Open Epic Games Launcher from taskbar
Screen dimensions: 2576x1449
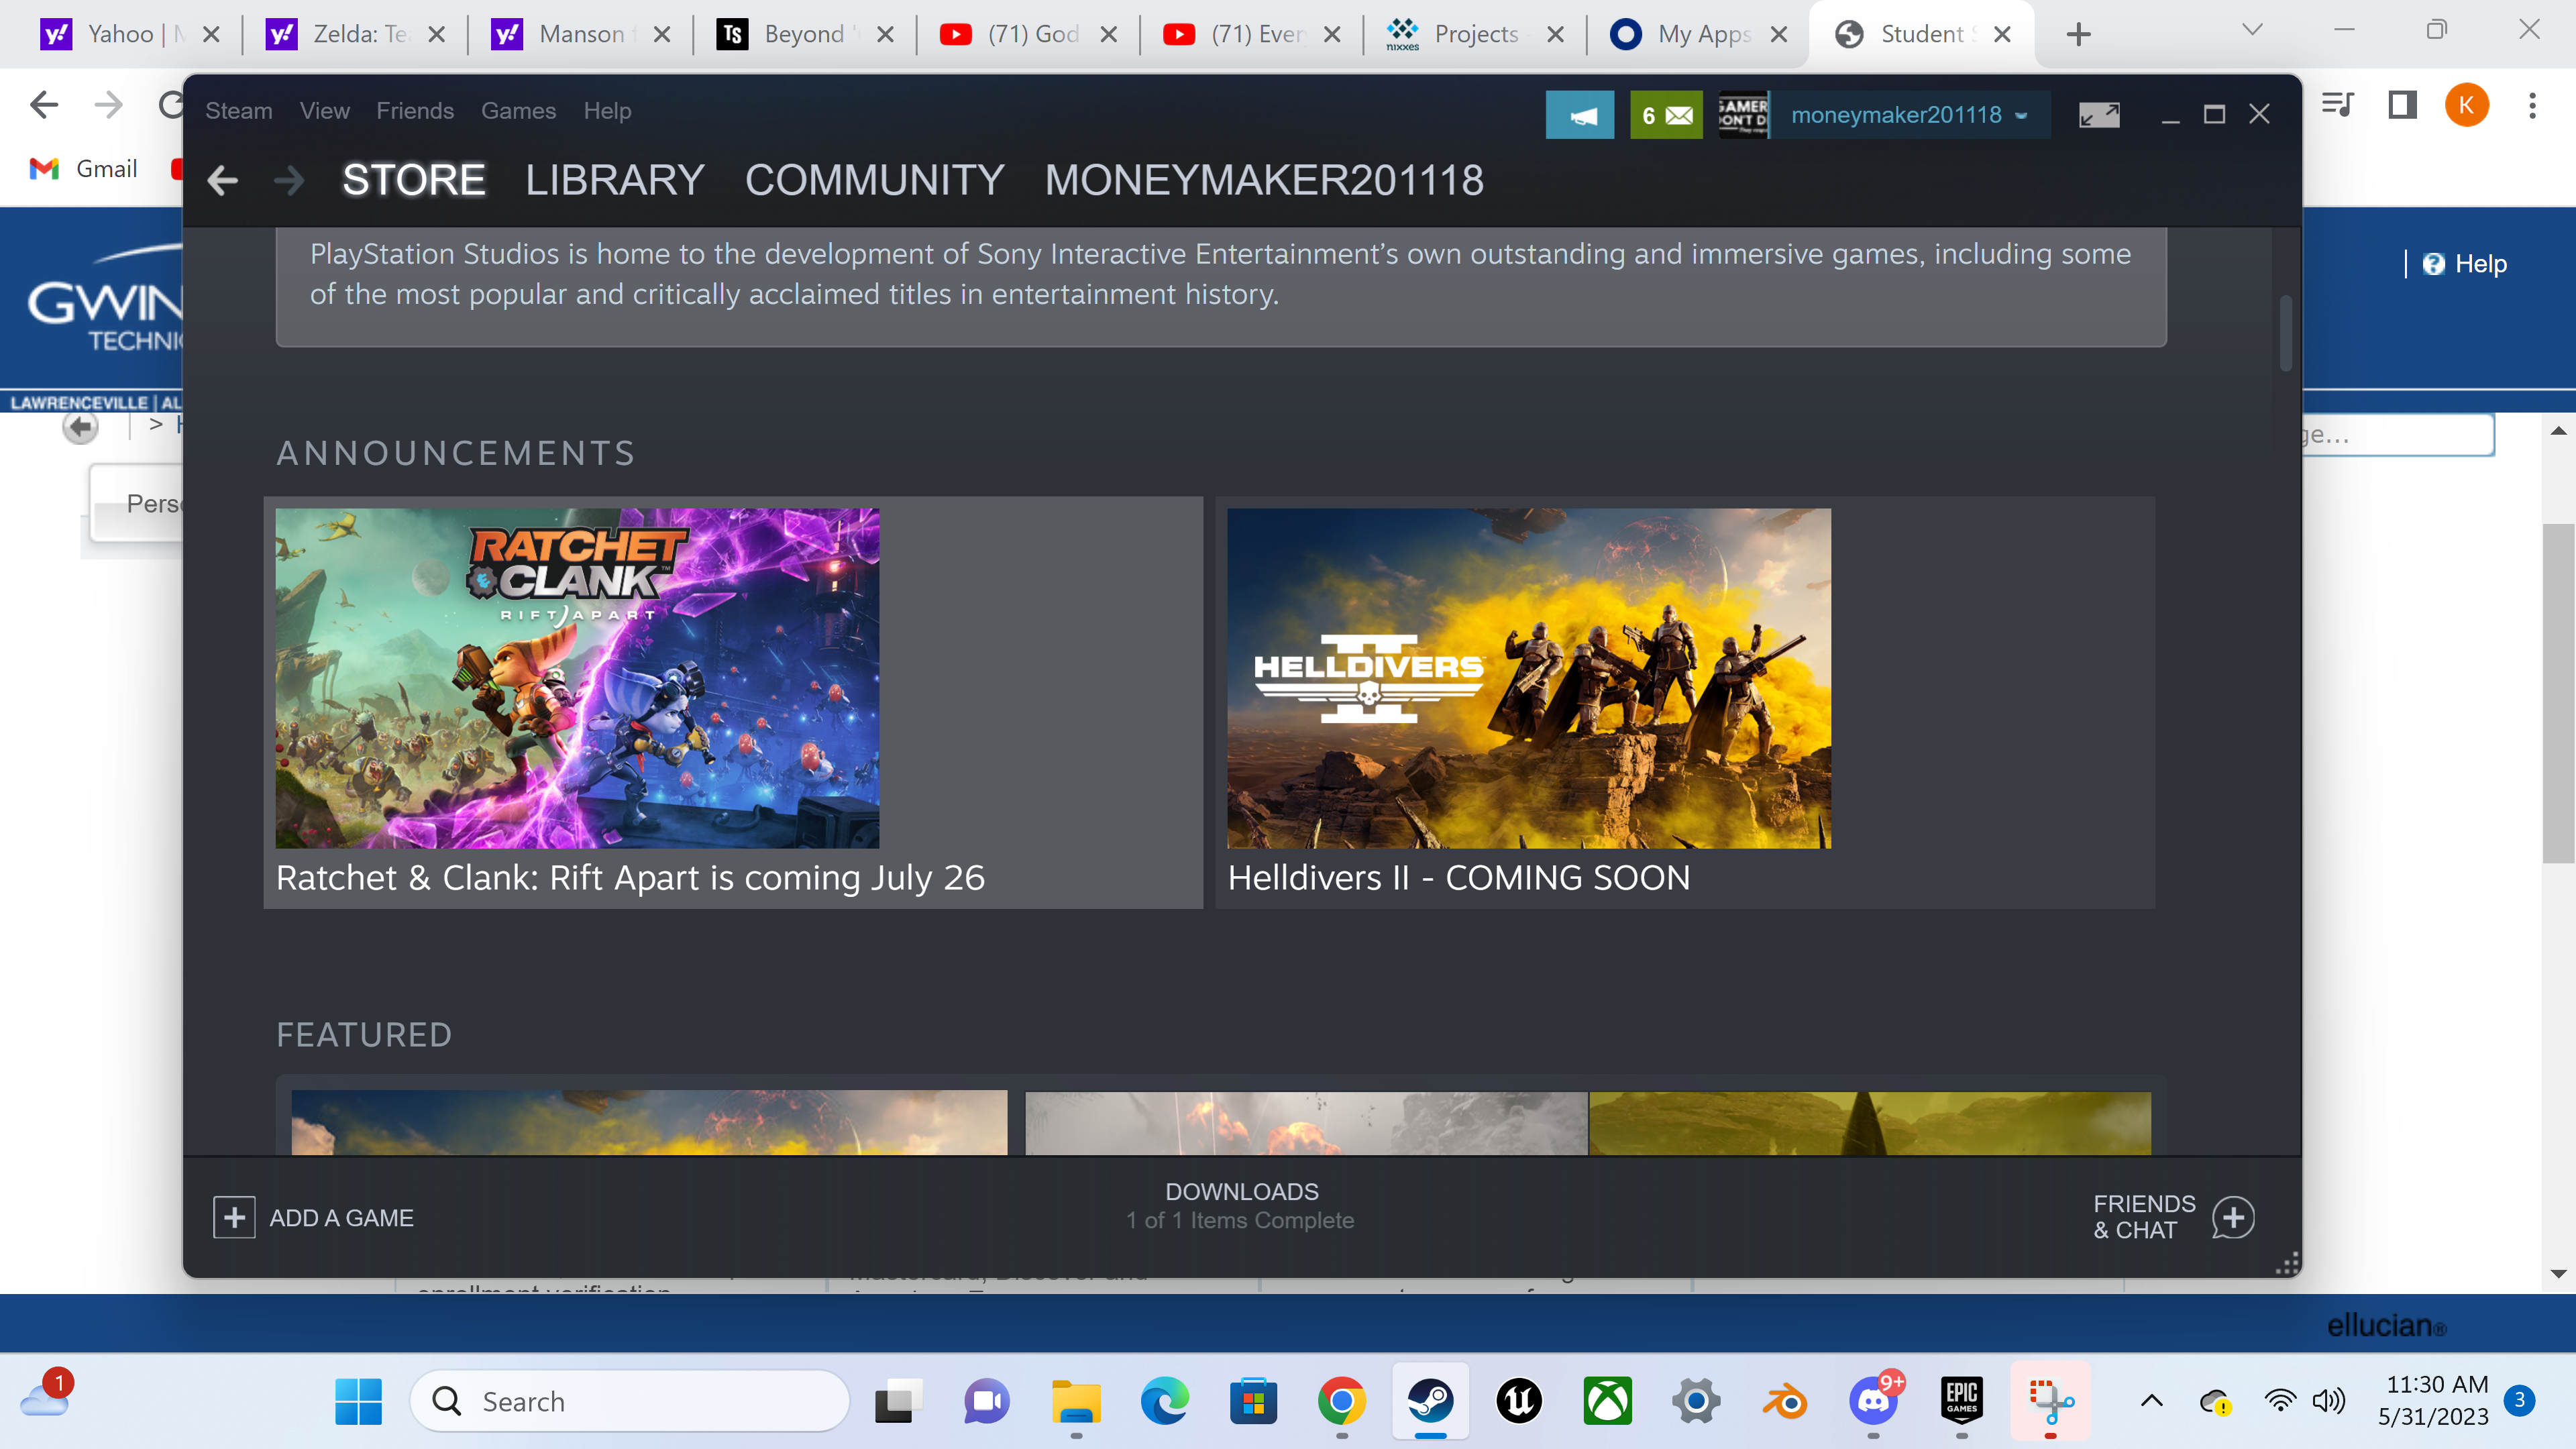(x=1962, y=1401)
